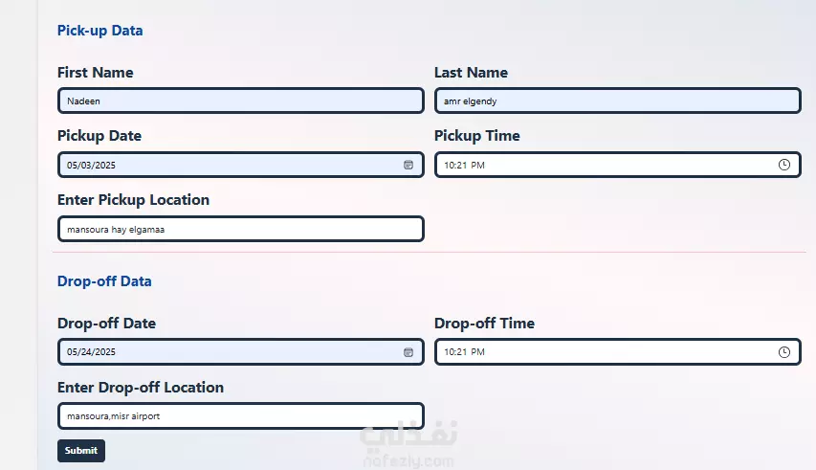Click the First Name field containing Nadeen
The width and height of the screenshot is (816, 470).
241,101
